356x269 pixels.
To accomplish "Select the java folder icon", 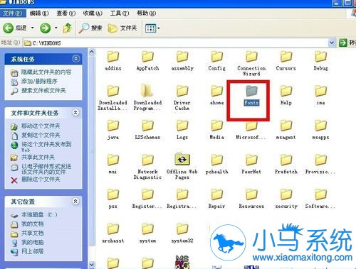I will [x=113, y=126].
